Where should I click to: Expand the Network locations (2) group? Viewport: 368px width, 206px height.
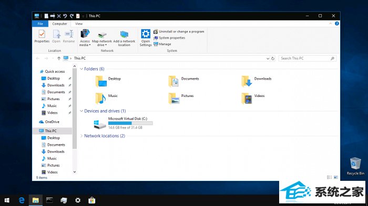click(x=81, y=136)
